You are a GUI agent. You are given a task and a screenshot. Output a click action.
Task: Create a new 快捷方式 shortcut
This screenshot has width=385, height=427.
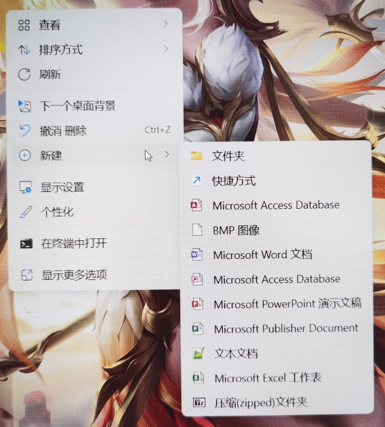click(276, 181)
